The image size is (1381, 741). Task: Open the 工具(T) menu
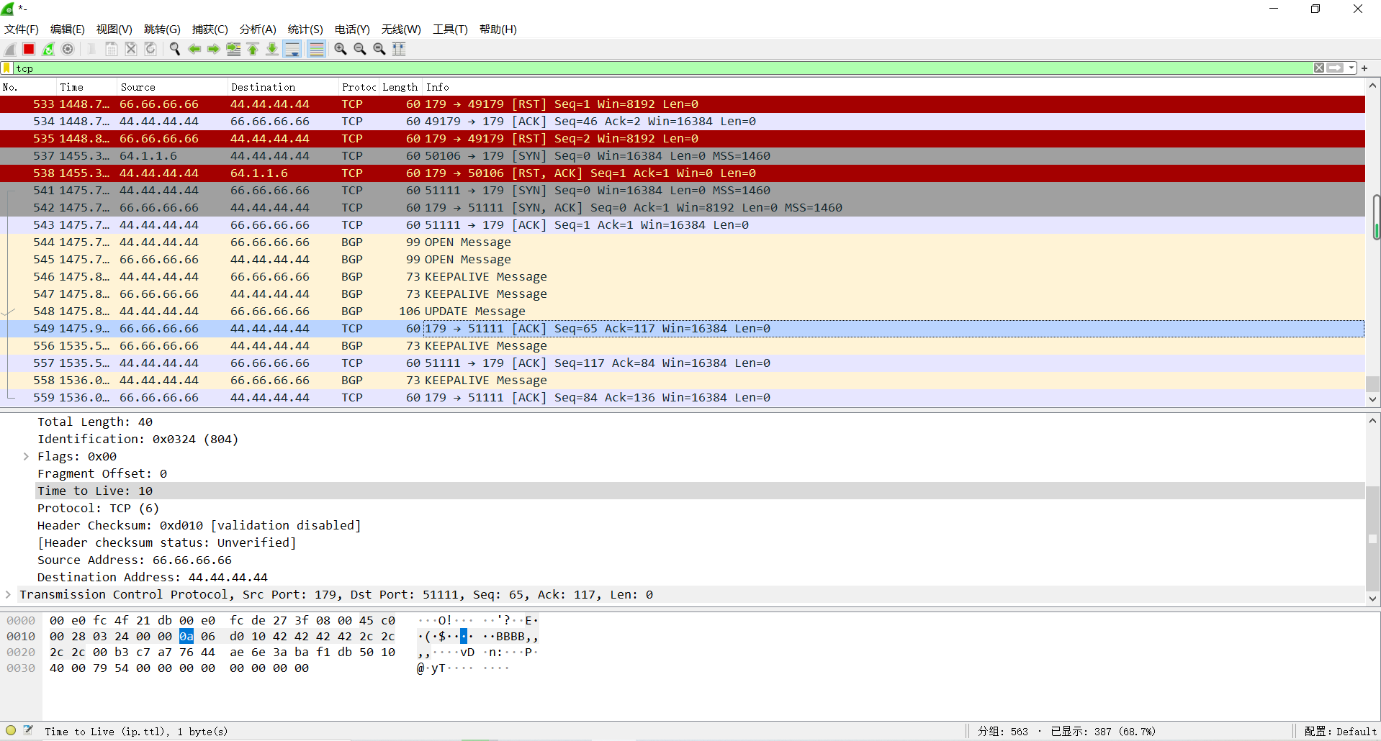[450, 29]
